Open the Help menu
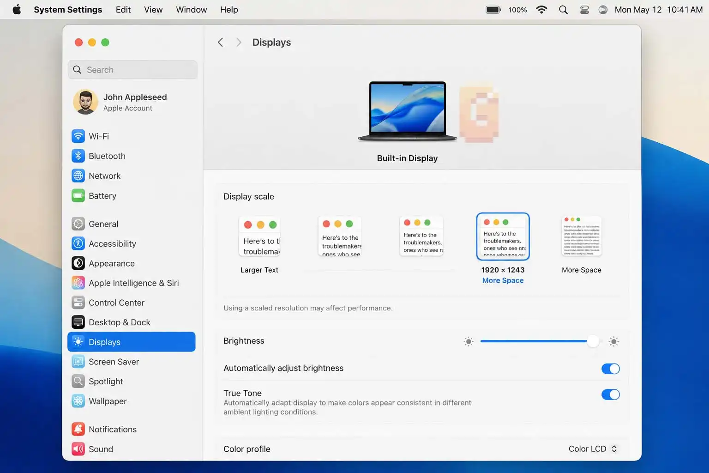Screen dimensions: 709x473 (x=229, y=10)
